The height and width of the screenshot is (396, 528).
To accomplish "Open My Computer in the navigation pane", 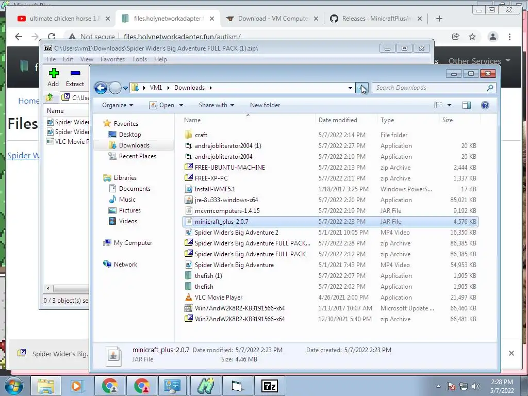I will coord(133,243).
